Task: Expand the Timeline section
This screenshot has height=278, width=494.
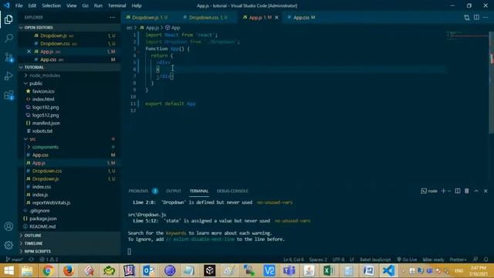Action: tap(69, 243)
